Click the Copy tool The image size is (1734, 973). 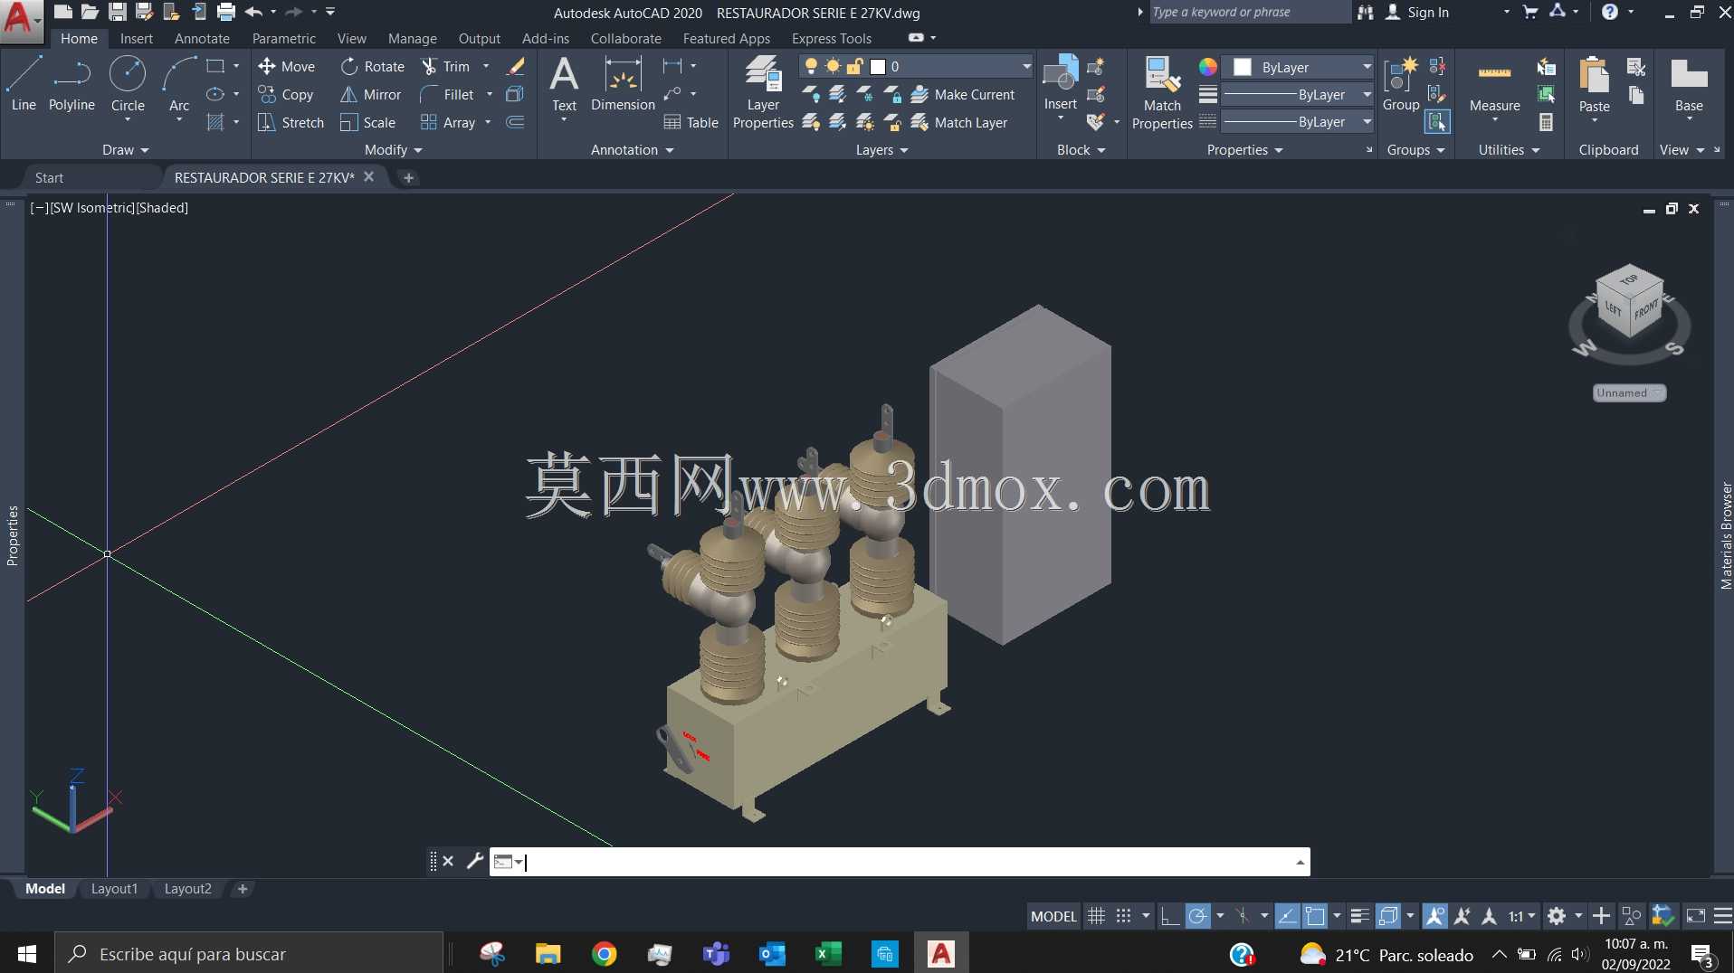point(286,94)
